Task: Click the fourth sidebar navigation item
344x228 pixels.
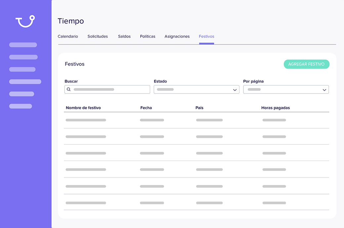Action: tap(25, 81)
